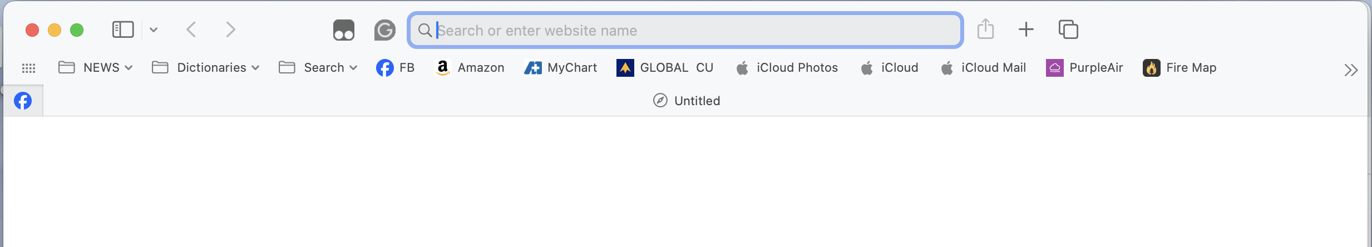Click the Share button
Image resolution: width=1372 pixels, height=247 pixels.
[985, 29]
